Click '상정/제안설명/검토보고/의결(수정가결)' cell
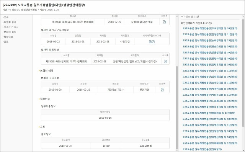Image resolution: width=245 pixels, height=152 pixels. point(134,62)
